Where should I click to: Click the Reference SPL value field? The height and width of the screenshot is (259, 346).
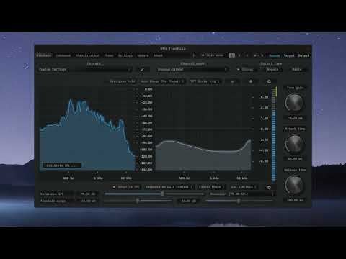tap(88, 194)
